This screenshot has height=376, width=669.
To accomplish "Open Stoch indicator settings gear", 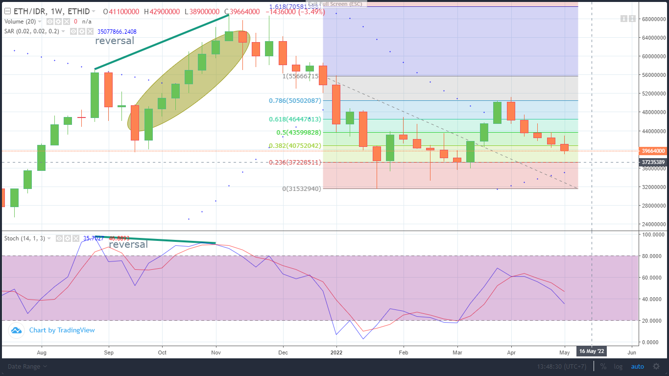I will [68, 238].
